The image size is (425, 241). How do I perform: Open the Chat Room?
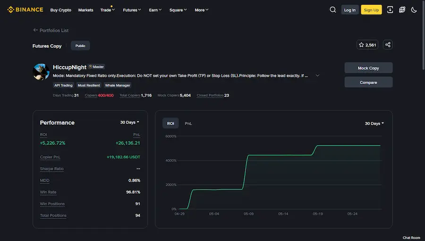click(411, 238)
